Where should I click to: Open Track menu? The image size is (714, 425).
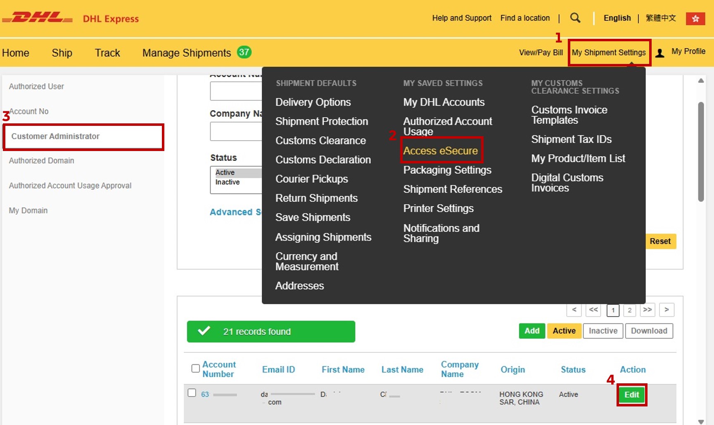[107, 53]
